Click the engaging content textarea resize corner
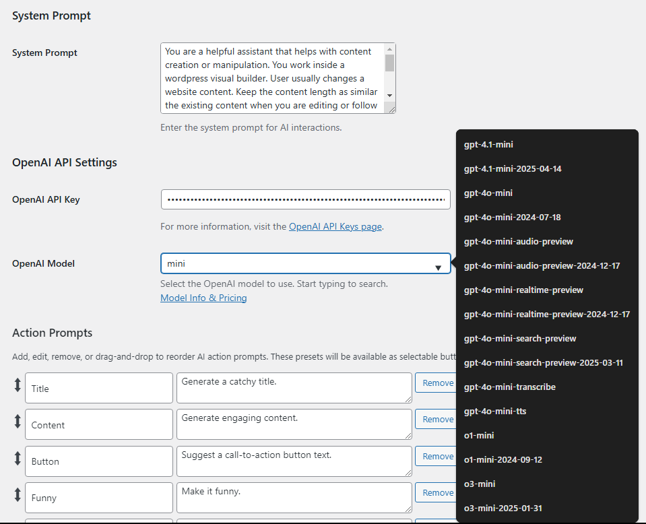 (408, 435)
